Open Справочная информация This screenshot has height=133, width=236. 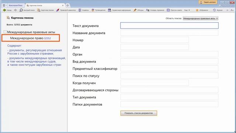(119, 10)
